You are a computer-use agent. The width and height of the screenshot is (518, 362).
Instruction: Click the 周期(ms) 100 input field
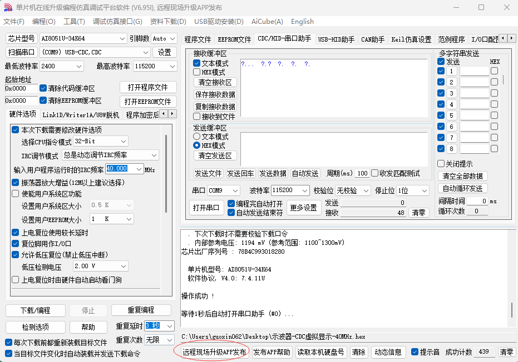pos(362,173)
